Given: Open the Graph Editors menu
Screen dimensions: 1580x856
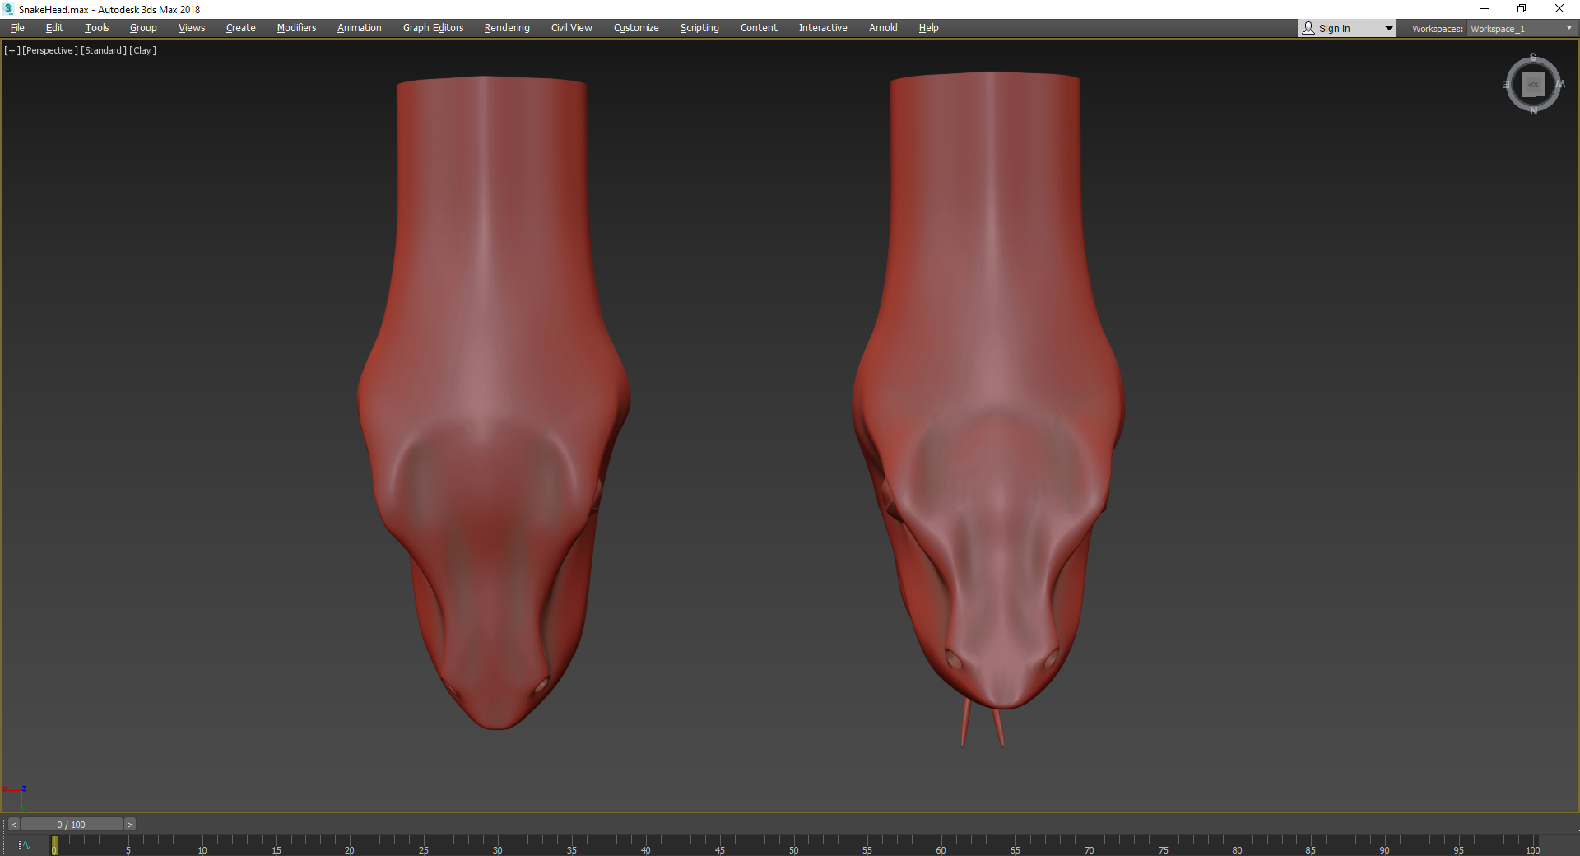Looking at the screenshot, I should [x=433, y=28].
